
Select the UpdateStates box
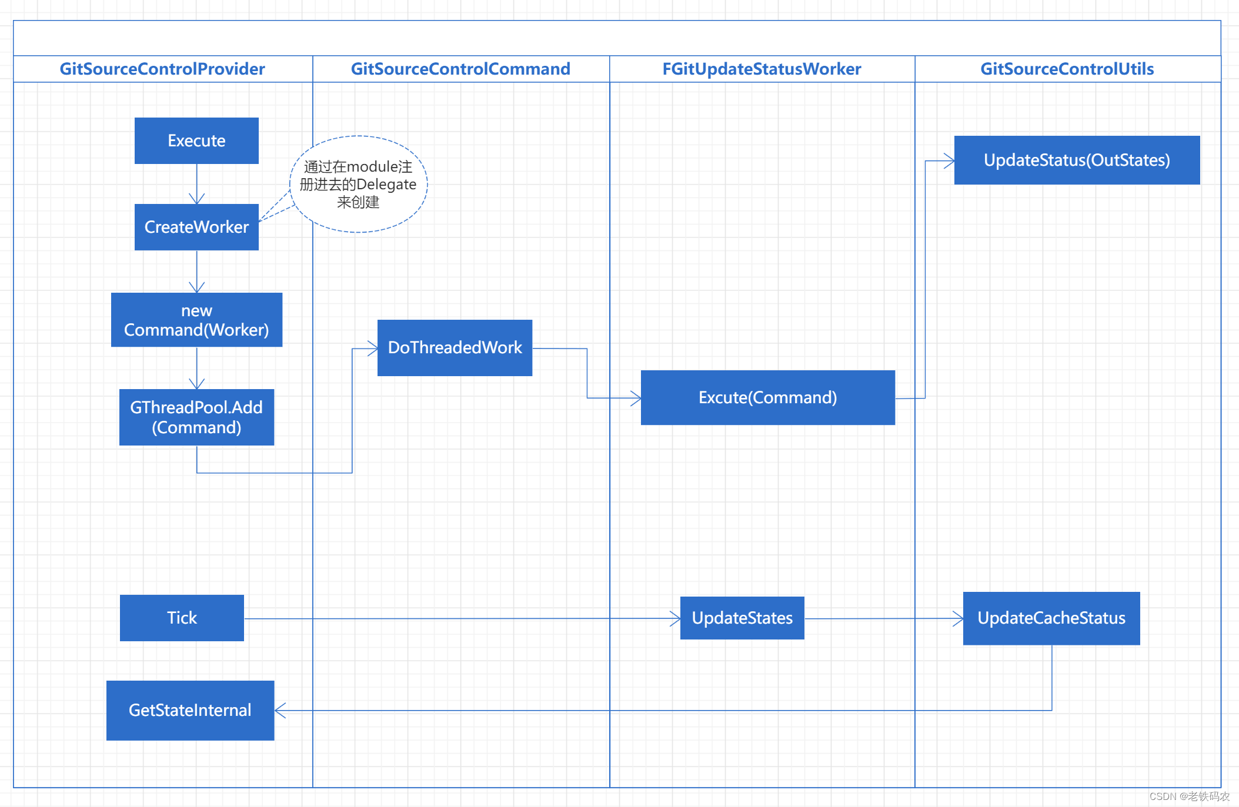point(742,618)
